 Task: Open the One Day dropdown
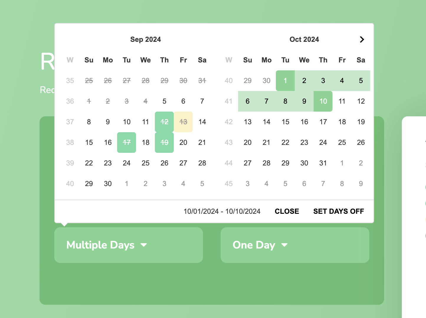[295, 245]
